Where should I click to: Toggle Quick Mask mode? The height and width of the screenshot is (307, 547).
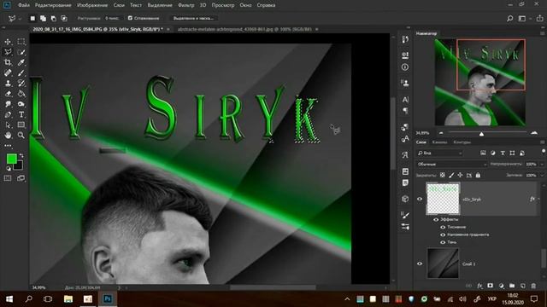click(8, 178)
